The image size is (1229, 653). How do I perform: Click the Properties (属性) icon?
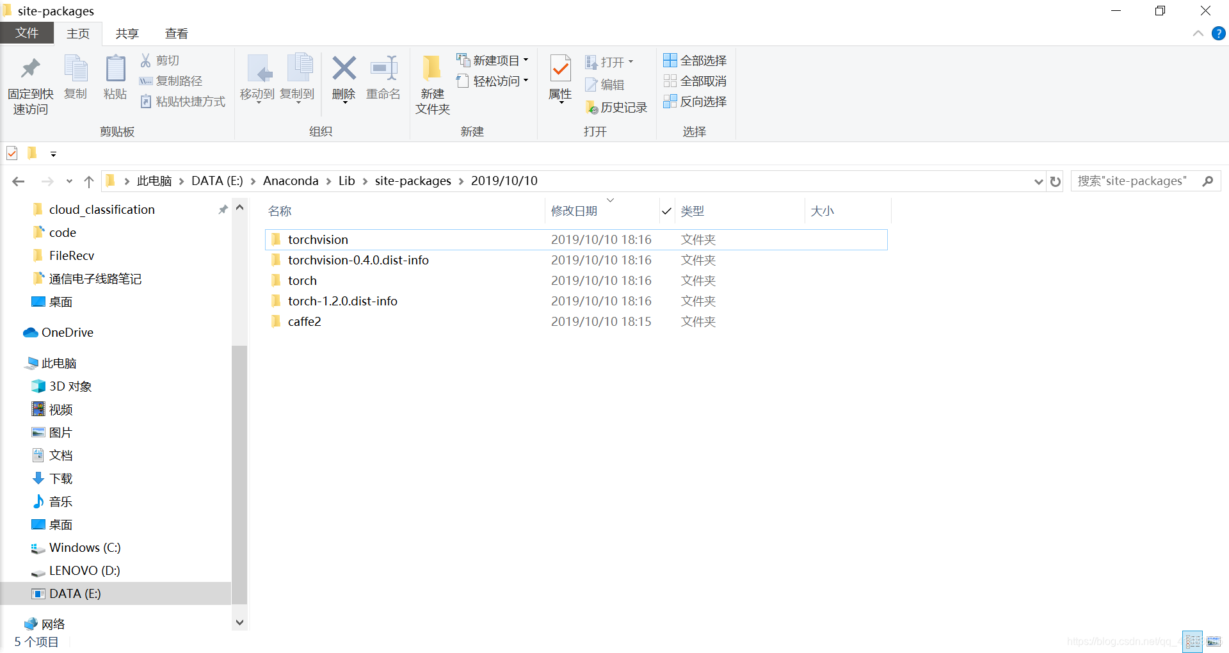(x=560, y=69)
